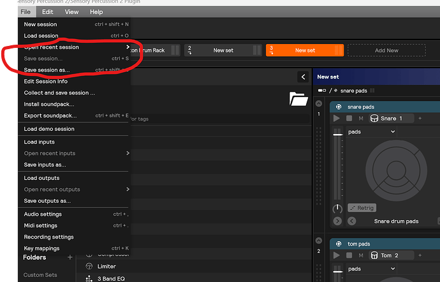Choose Install soundpack...
This screenshot has width=440, height=282.
75,104
